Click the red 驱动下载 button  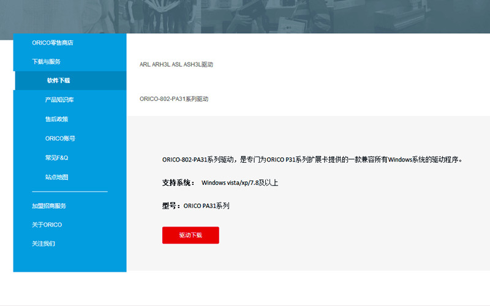(190, 235)
